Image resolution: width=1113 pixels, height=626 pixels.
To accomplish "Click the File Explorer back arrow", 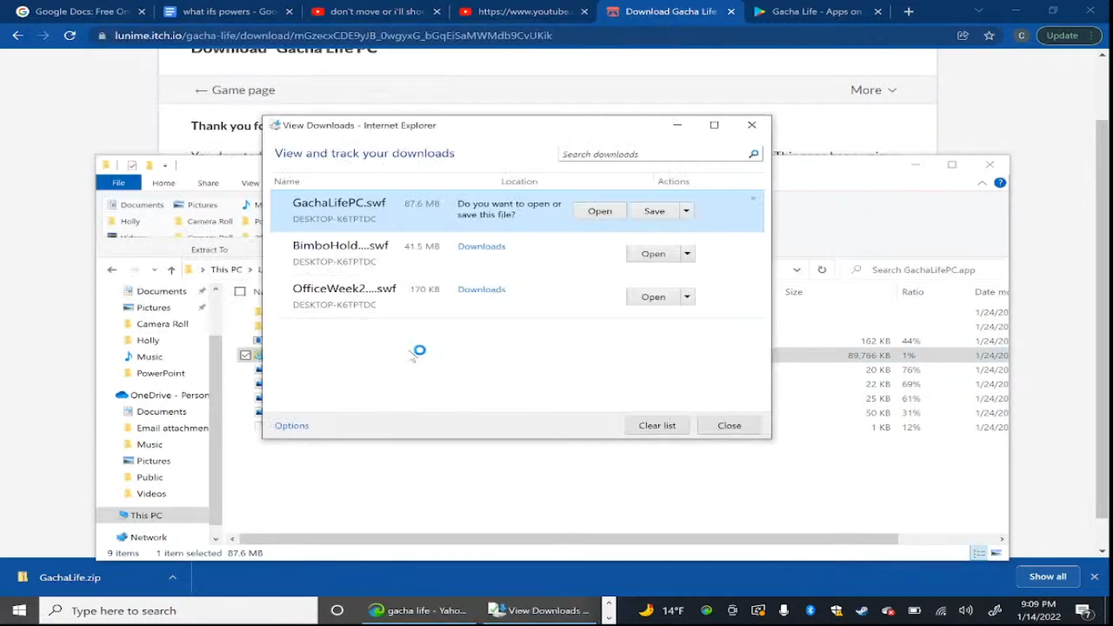I will pos(112,270).
